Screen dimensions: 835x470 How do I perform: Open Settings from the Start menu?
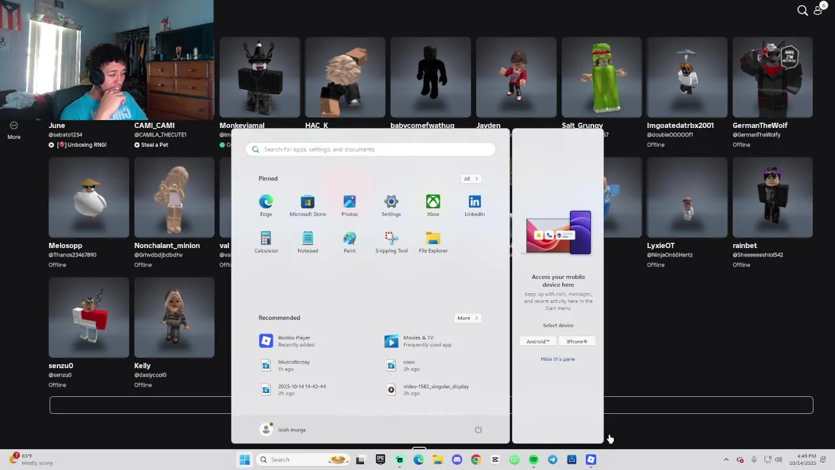pos(391,206)
